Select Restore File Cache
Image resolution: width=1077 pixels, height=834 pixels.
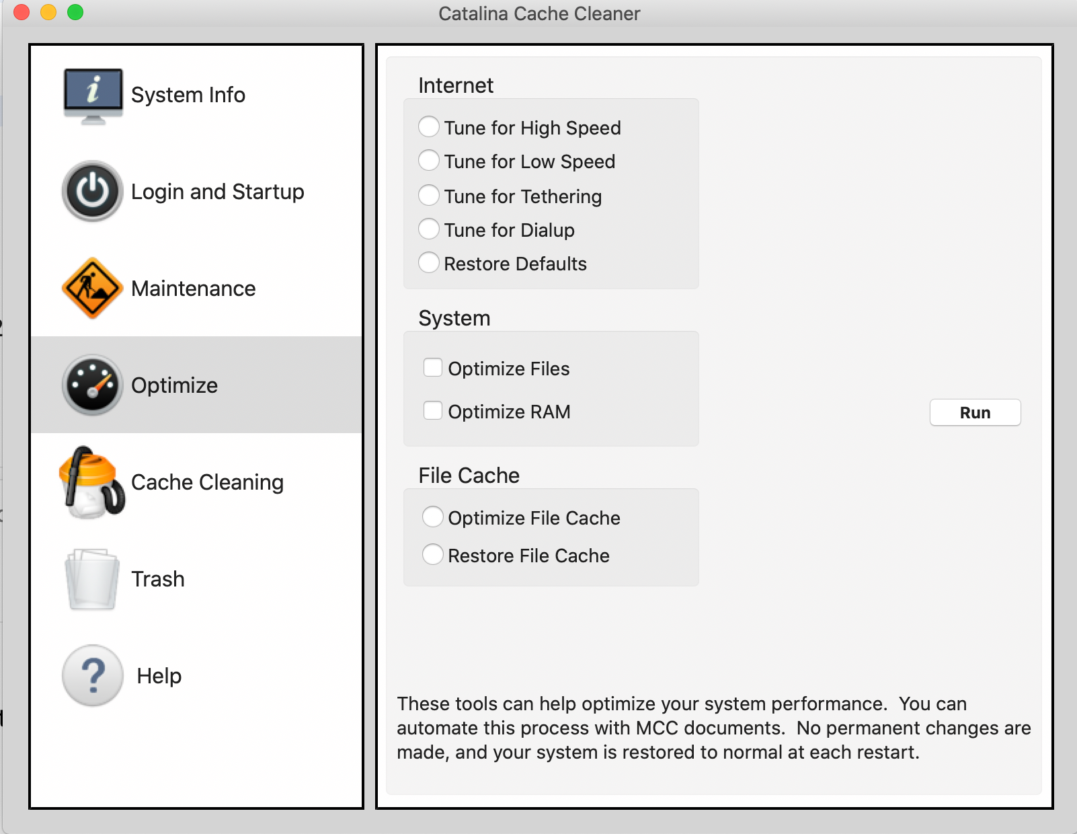[432, 554]
